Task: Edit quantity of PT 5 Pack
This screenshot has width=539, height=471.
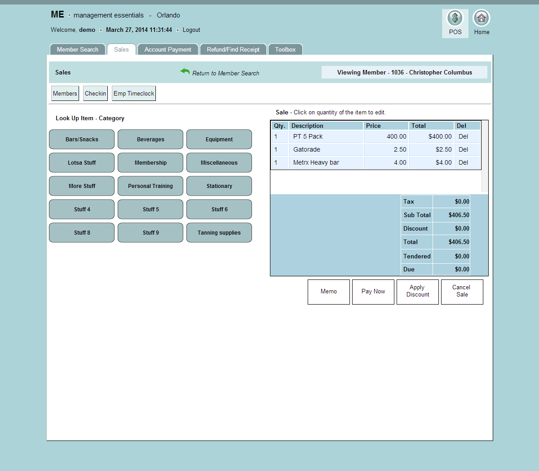Action: [x=276, y=136]
